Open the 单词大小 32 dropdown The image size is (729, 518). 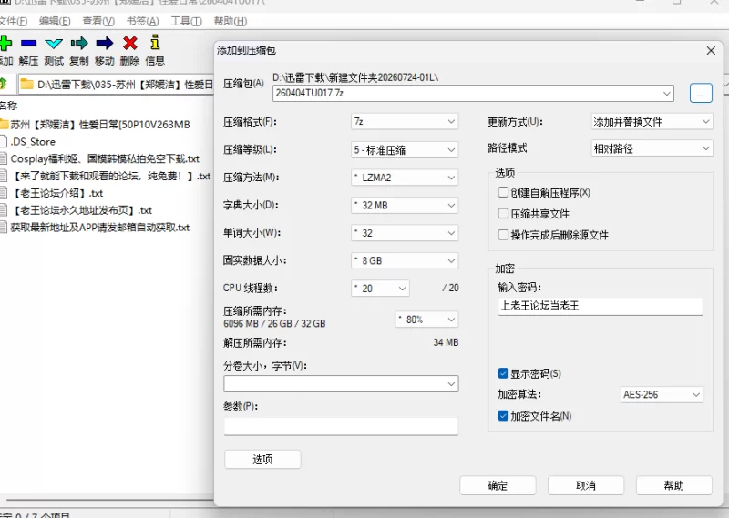pos(405,233)
